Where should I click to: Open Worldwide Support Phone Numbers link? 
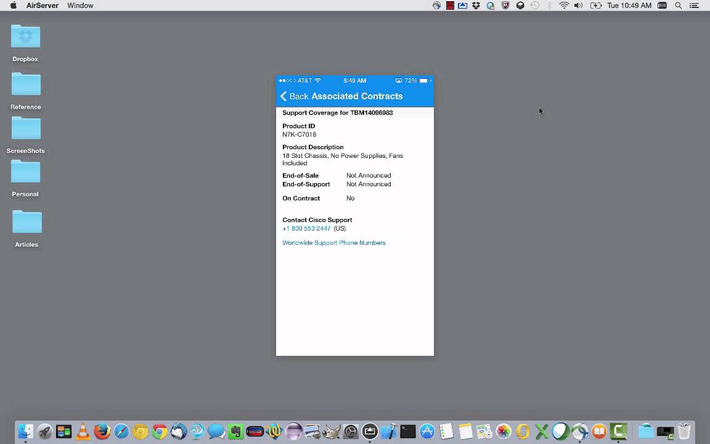(x=333, y=243)
